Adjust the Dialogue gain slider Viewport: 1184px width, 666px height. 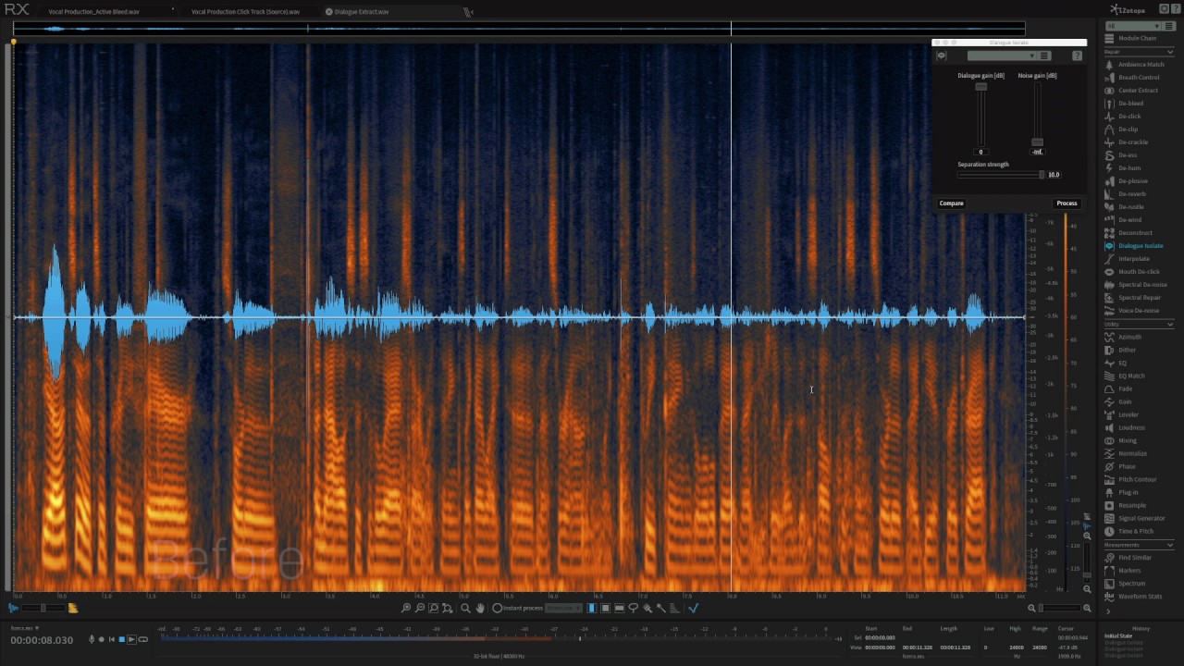click(x=981, y=87)
